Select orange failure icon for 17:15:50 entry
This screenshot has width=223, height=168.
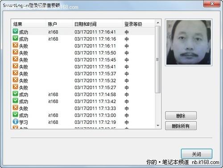pyautogui.click(x=15, y=52)
